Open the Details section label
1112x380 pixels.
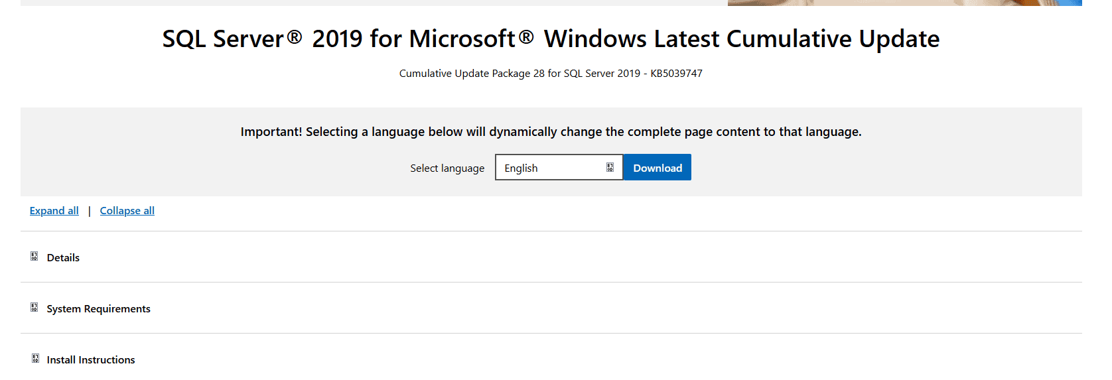pos(63,258)
